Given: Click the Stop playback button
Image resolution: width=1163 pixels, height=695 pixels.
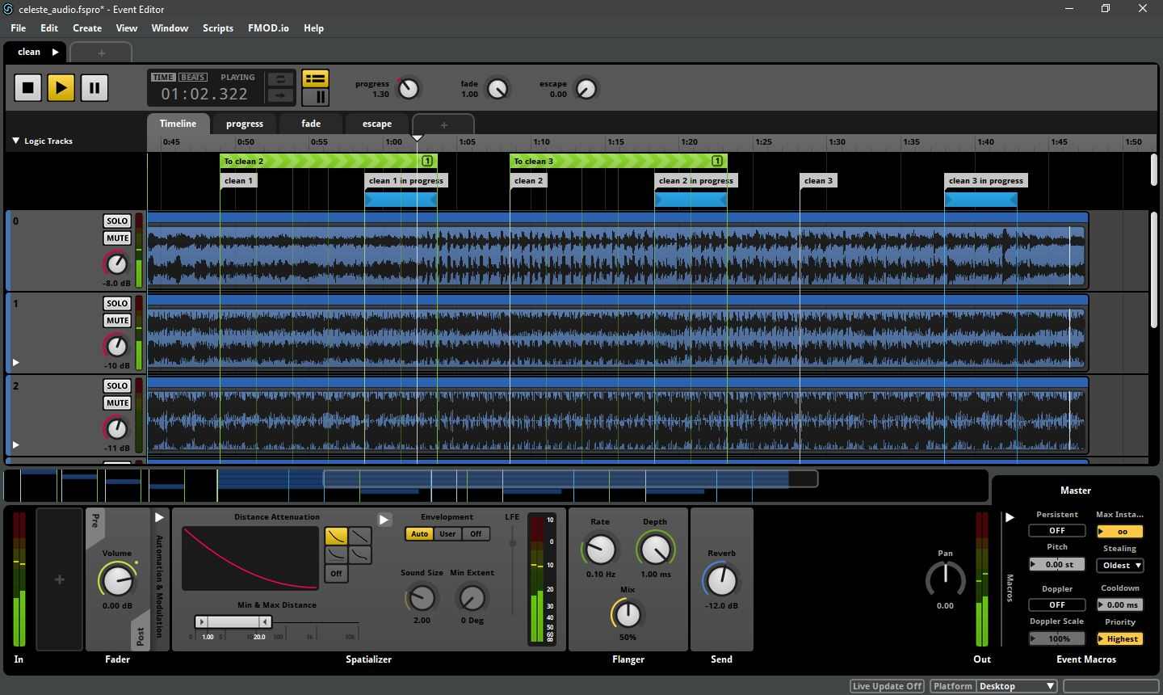Looking at the screenshot, I should click(x=27, y=87).
